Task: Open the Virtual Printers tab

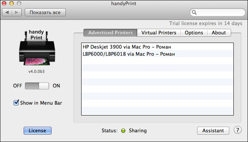Action: tap(159, 33)
